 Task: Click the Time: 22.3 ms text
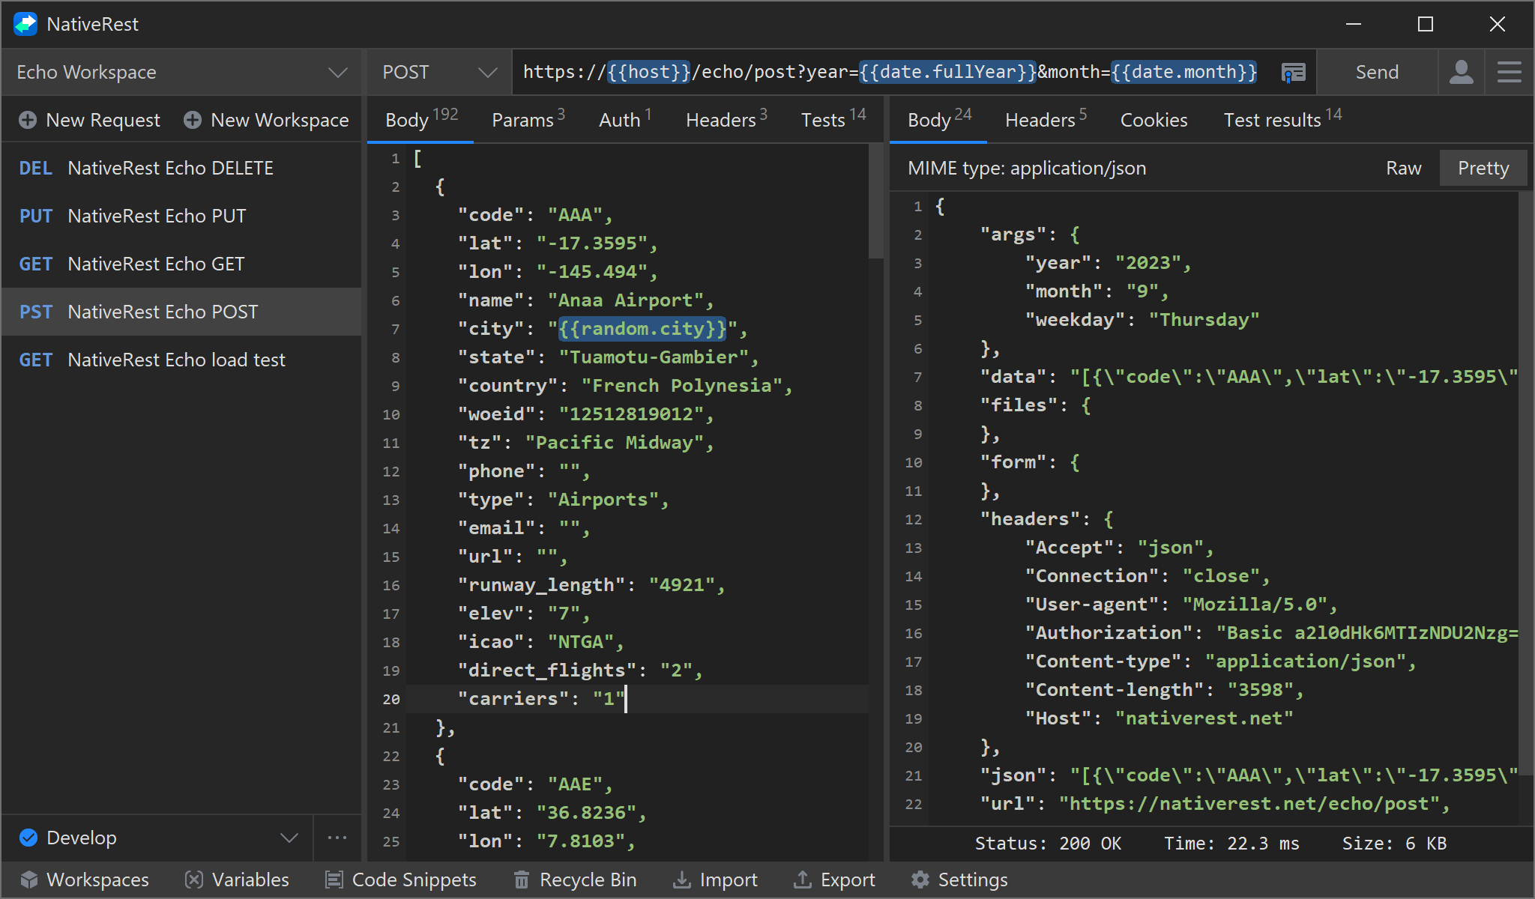tap(1231, 844)
